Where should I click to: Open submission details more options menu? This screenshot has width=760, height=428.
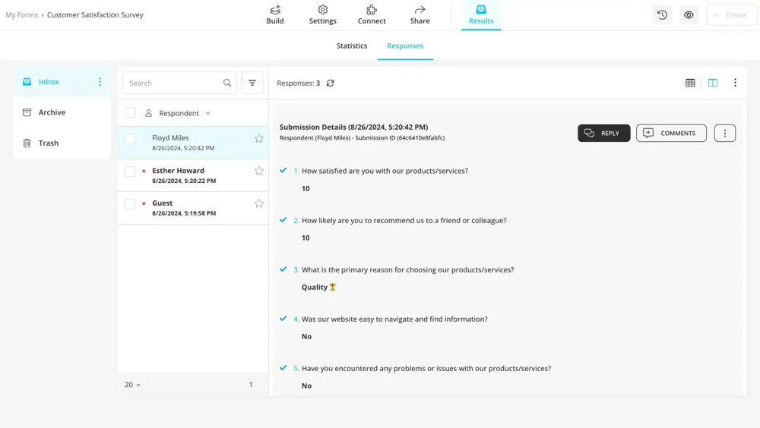(724, 134)
